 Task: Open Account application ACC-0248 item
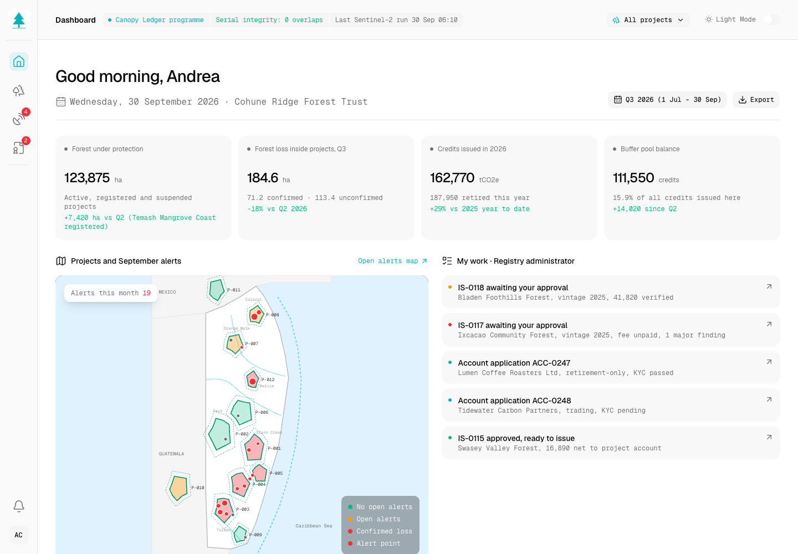[x=611, y=405]
